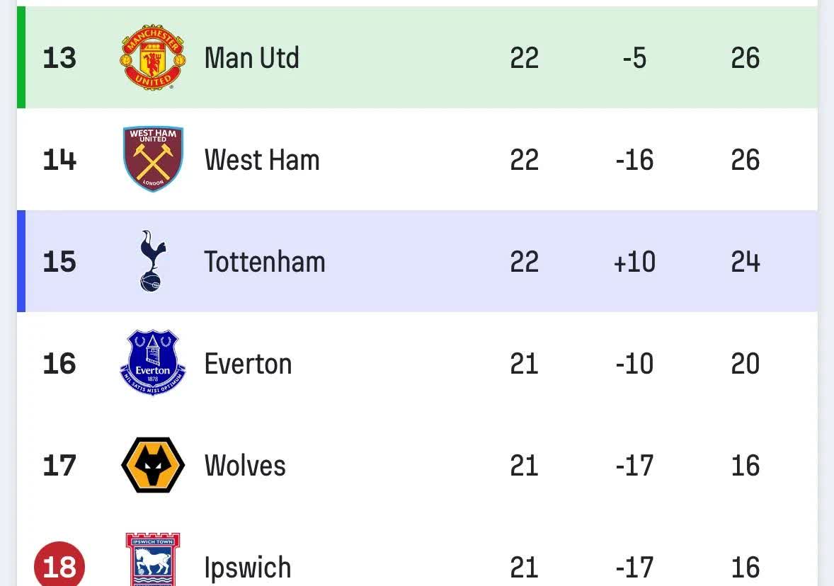Open the Man Utd team link
Image resolution: width=834 pixels, height=586 pixels.
(251, 58)
